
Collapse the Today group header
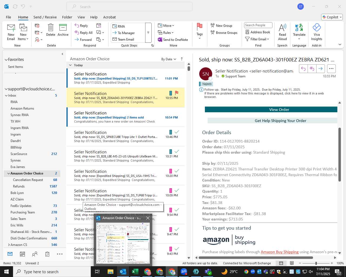70,65
